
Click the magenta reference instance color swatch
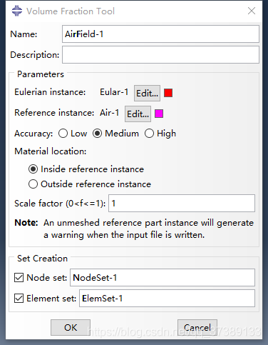[x=159, y=114]
